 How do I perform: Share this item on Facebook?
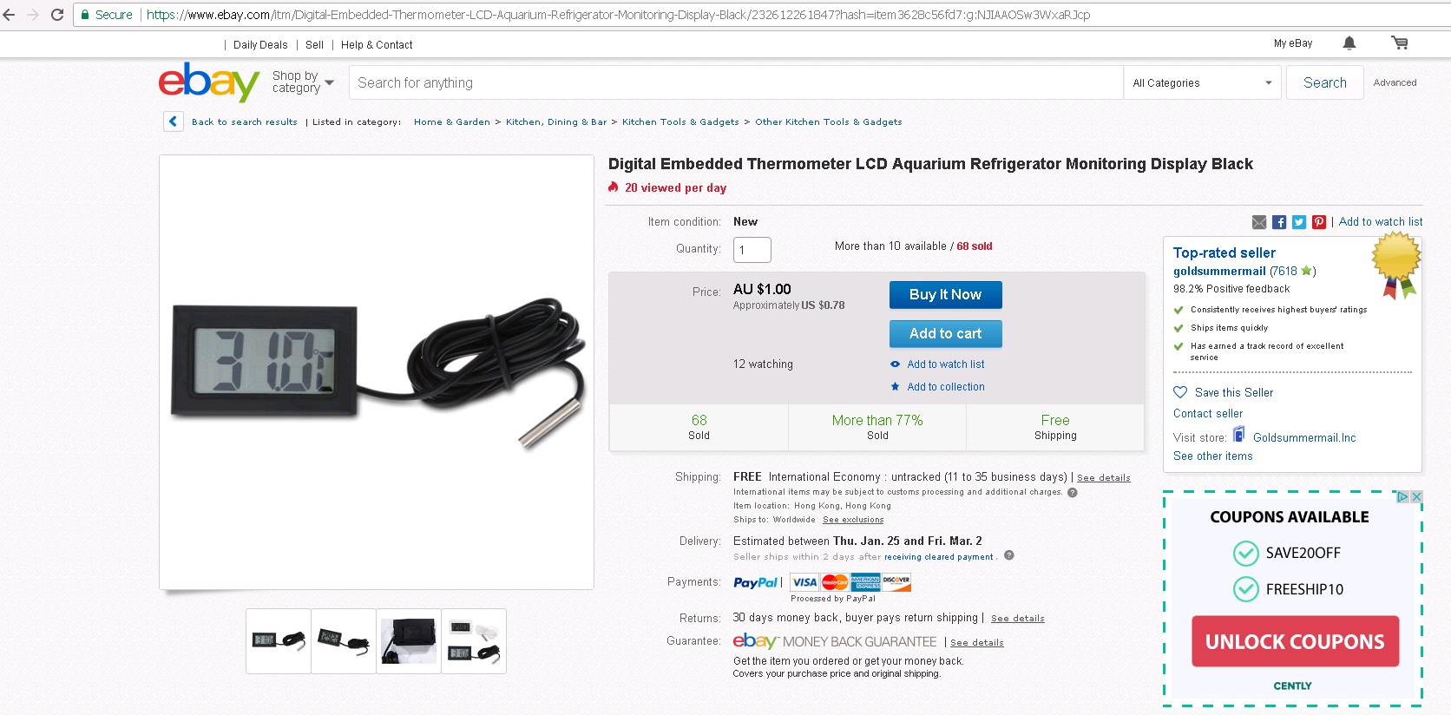[x=1279, y=222]
